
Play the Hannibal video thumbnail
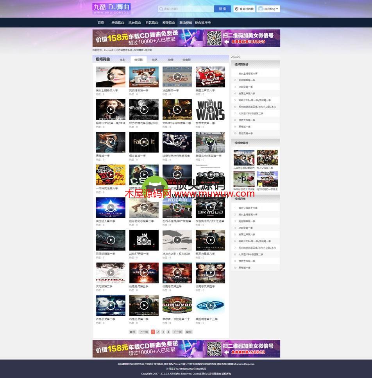pos(111,272)
